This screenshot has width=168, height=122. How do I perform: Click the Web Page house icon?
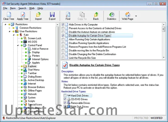click(x=128, y=15)
